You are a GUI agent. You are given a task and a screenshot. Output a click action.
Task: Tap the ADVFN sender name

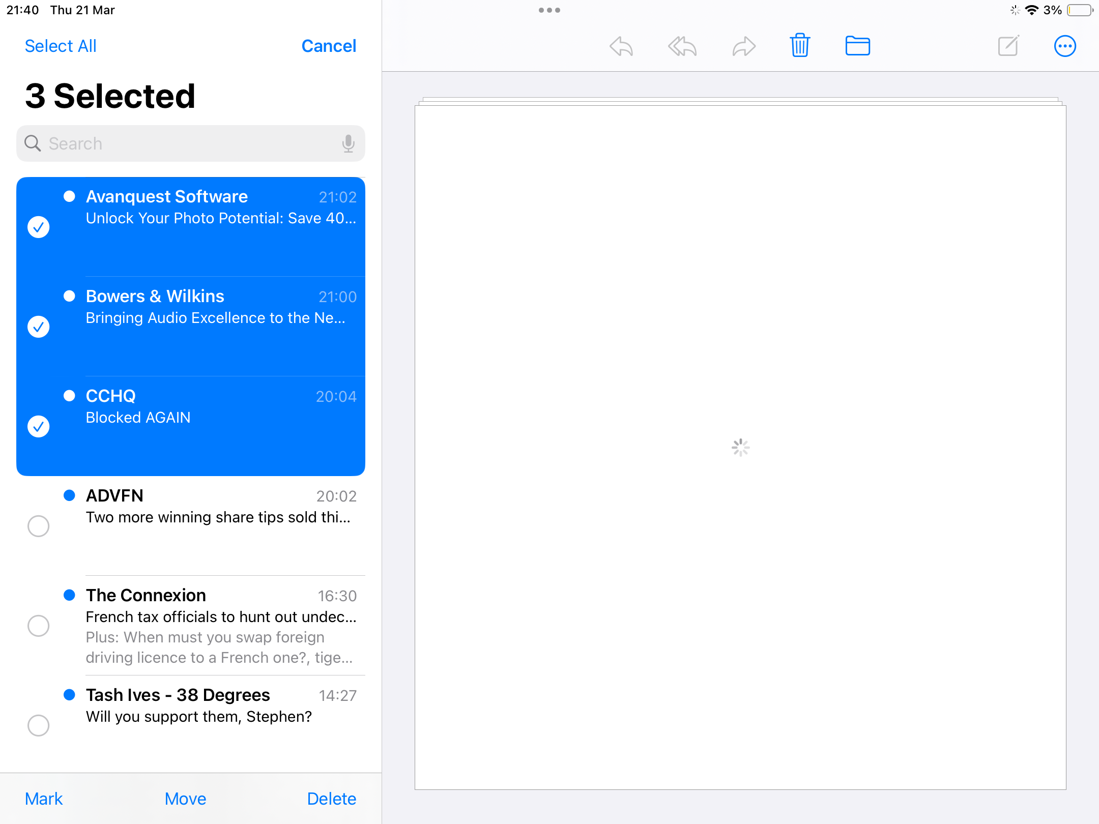(x=114, y=495)
